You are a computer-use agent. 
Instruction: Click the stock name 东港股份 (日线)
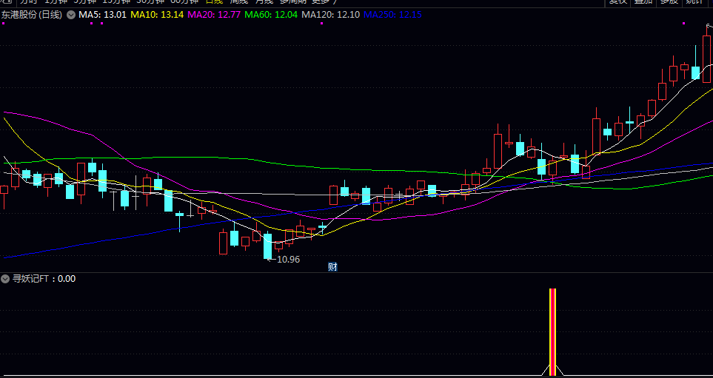click(x=31, y=15)
